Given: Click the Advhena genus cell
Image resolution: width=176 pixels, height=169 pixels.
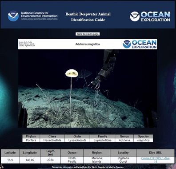Looking at the screenshot, I should 124,140.
